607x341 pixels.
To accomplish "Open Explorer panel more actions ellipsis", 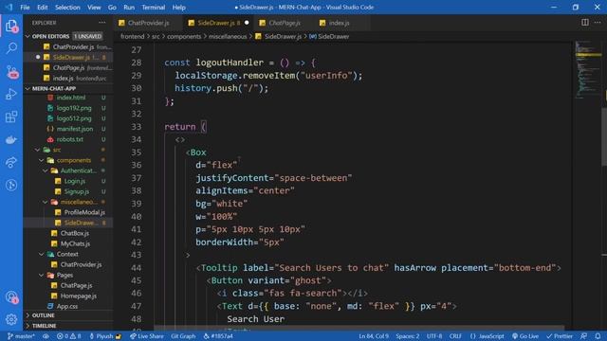I will pos(101,23).
